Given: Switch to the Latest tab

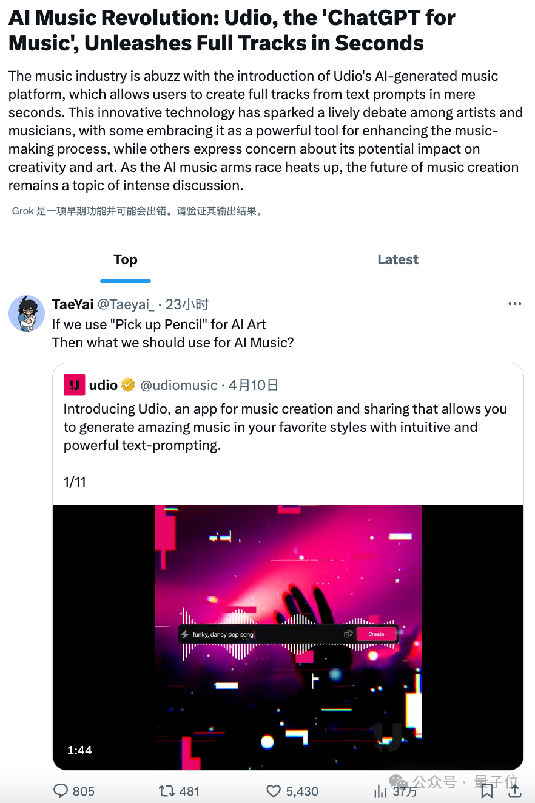Looking at the screenshot, I should coord(398,259).
